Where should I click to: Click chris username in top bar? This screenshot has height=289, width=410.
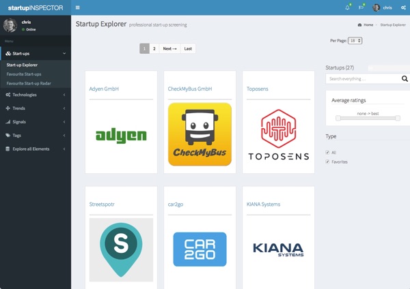click(x=387, y=7)
